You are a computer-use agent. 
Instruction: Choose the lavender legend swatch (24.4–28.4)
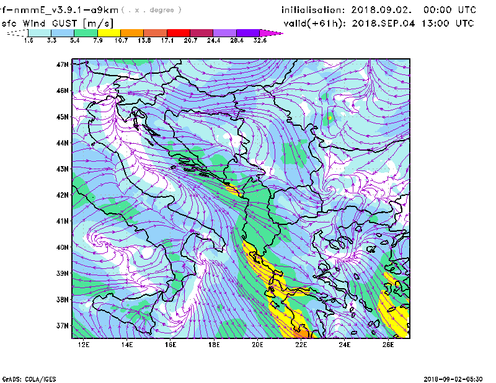click(225, 33)
